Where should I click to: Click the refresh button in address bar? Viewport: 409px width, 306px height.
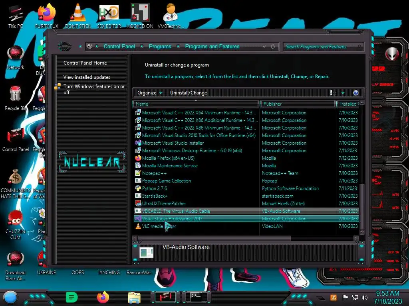pos(273,47)
